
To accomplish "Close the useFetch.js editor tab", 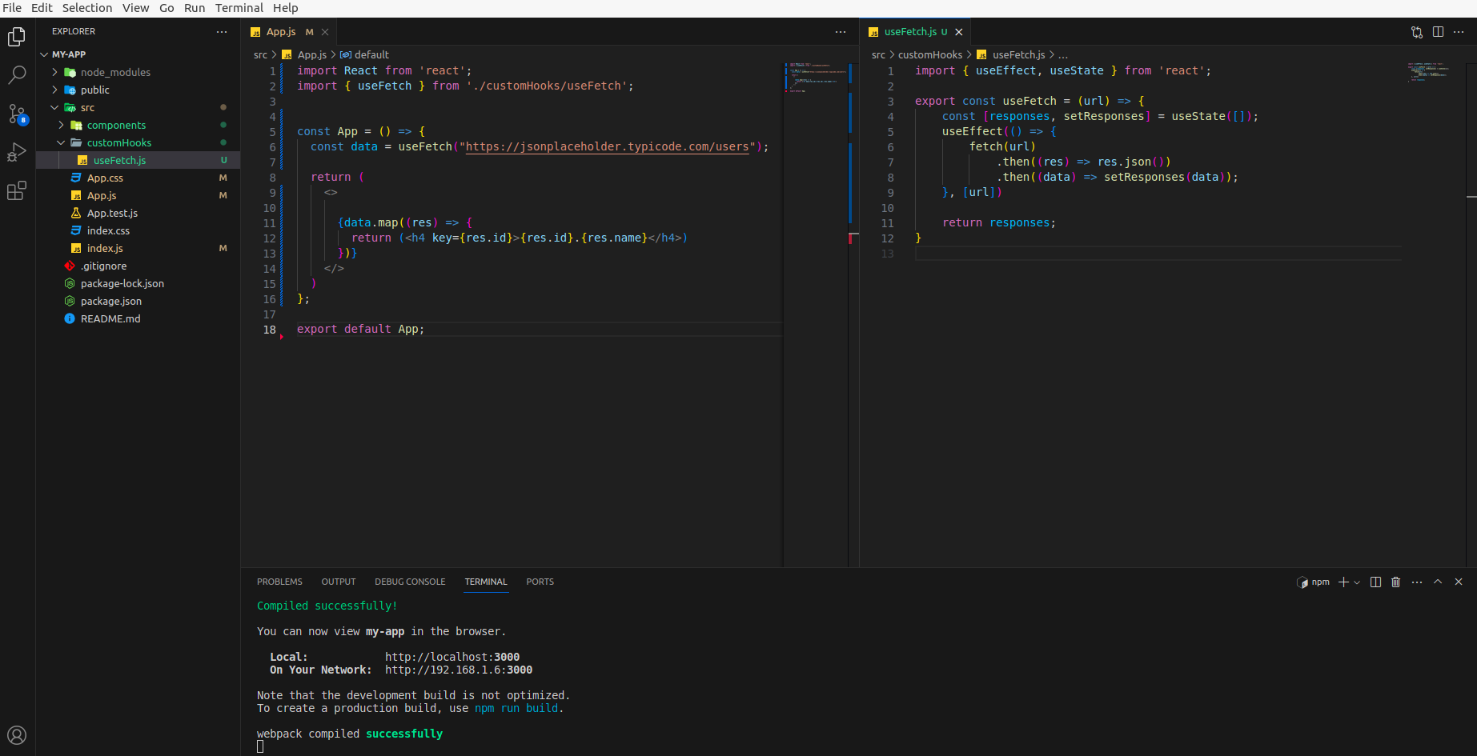I will pos(958,32).
